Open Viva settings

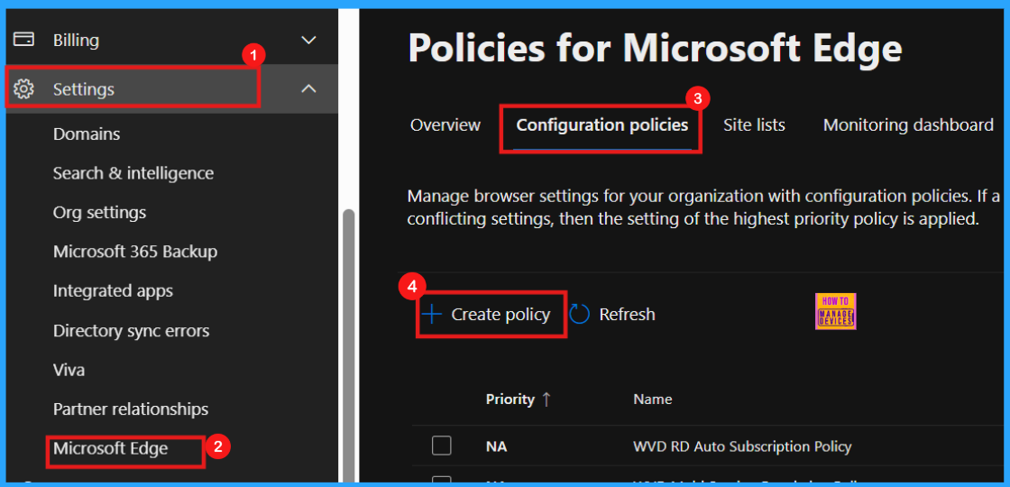click(x=69, y=371)
